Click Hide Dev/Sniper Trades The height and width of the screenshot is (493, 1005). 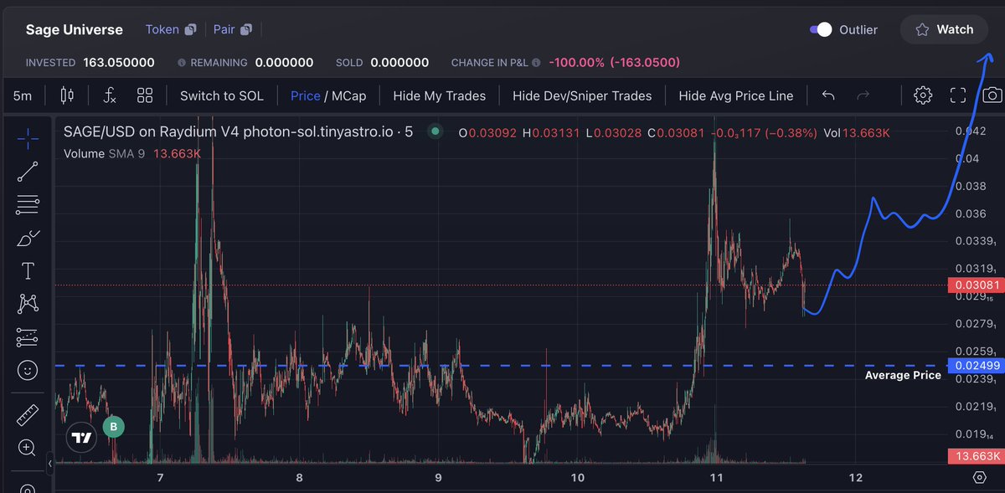[x=582, y=95]
